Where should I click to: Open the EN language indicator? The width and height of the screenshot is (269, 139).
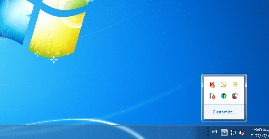[x=214, y=132]
